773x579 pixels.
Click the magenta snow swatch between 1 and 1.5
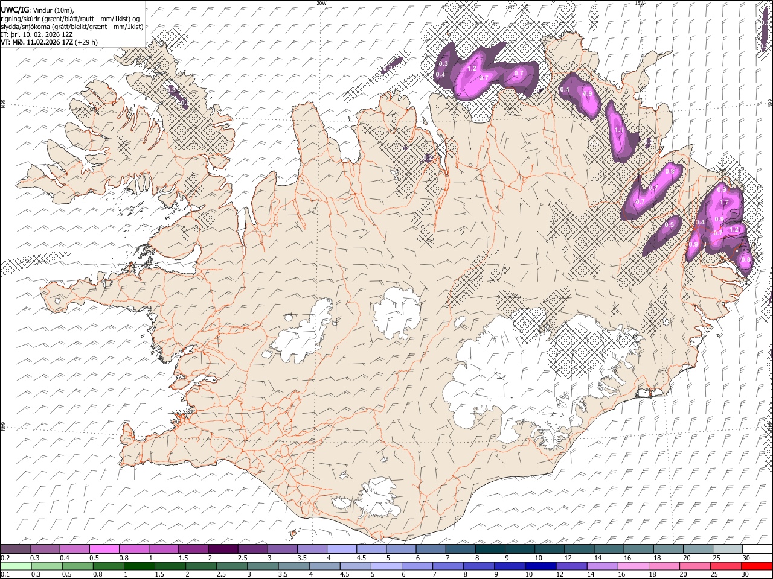(x=164, y=549)
